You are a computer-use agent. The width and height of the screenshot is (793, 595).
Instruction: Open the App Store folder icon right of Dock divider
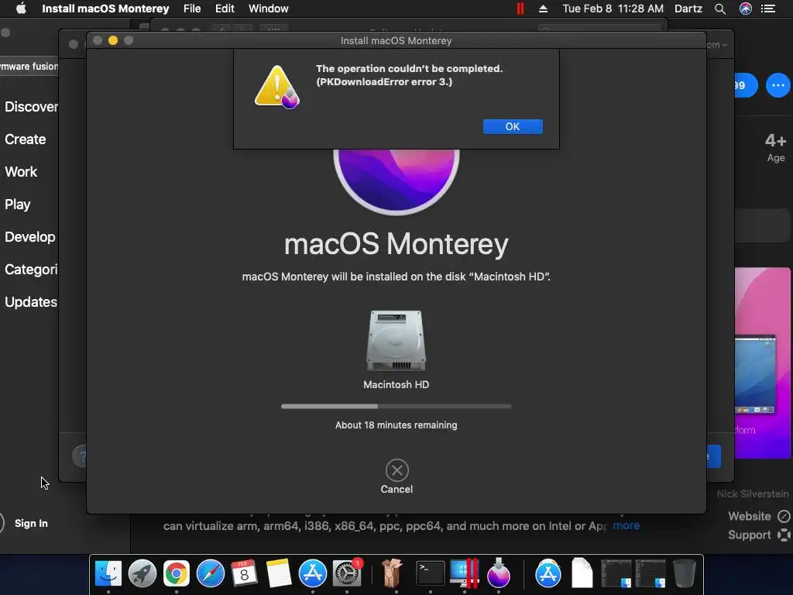click(x=548, y=573)
